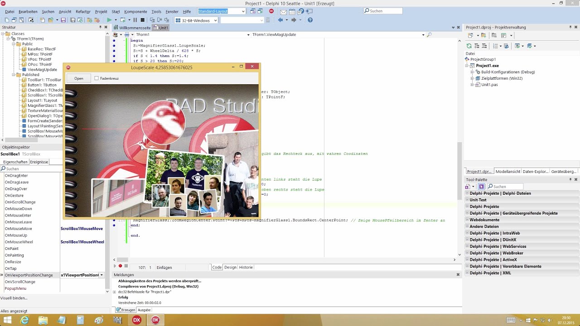The image size is (580, 326).
Task: Click red macro record dot below editor
Action: tap(121, 266)
